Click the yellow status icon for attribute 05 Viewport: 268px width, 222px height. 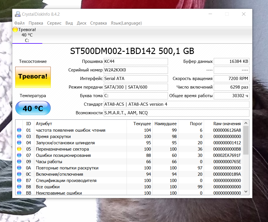click(x=19, y=149)
